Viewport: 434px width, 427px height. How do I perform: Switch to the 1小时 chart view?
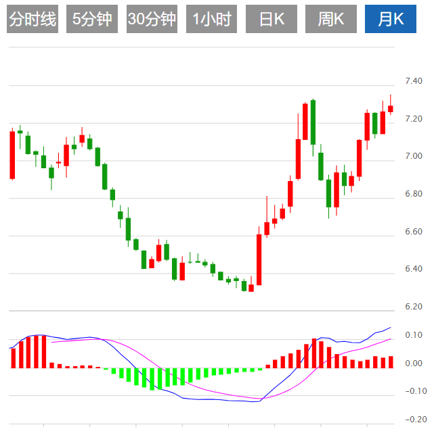(211, 20)
